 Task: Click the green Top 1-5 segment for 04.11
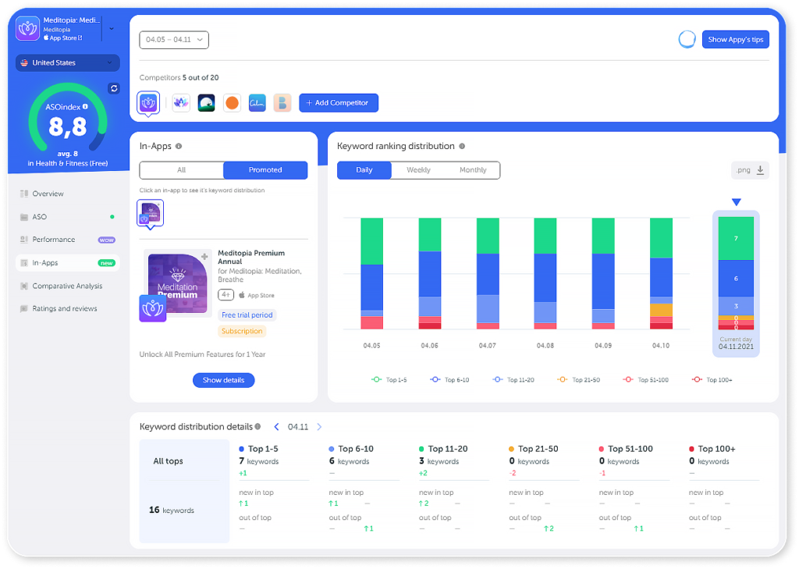(x=736, y=239)
